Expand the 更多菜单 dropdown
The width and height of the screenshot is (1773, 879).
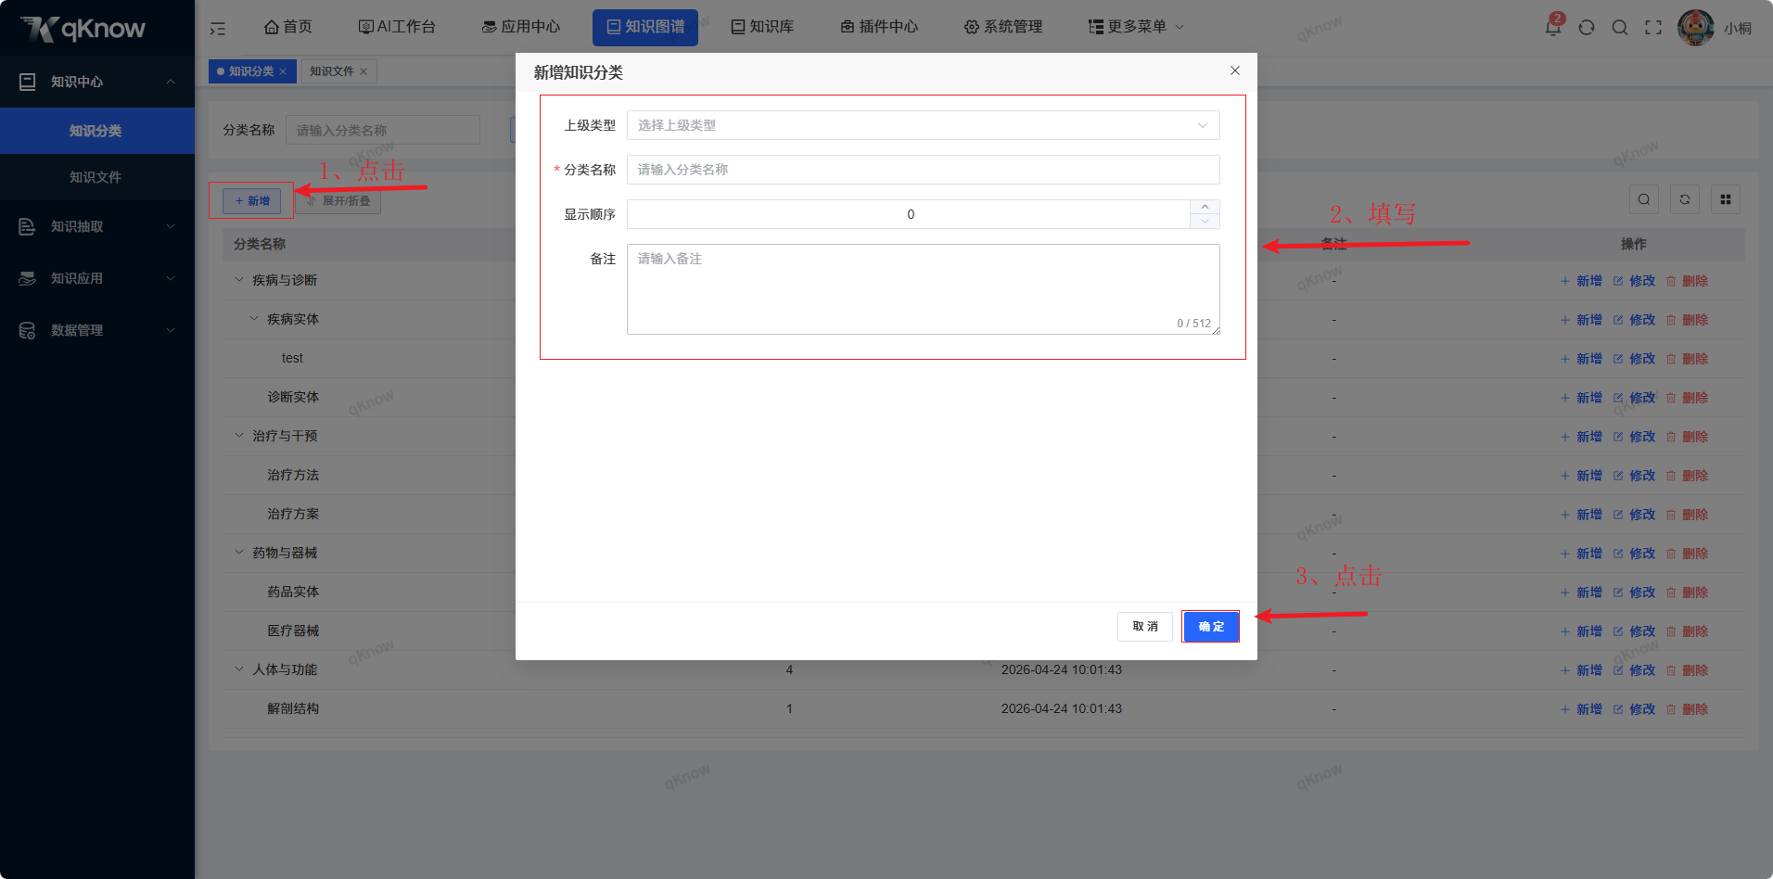pos(1136,27)
